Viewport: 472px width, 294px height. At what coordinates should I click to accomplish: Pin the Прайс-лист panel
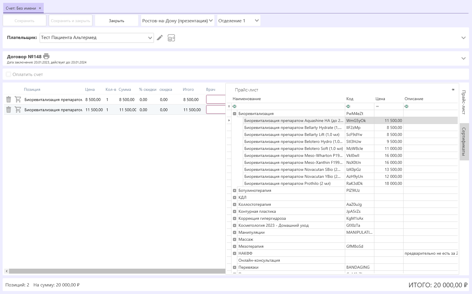coord(453,90)
